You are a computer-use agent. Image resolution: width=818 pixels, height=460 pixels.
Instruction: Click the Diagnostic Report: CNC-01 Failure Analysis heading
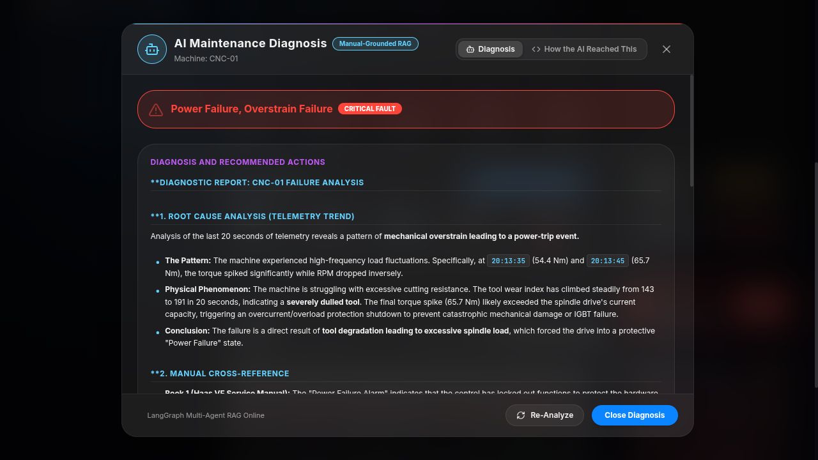257,183
